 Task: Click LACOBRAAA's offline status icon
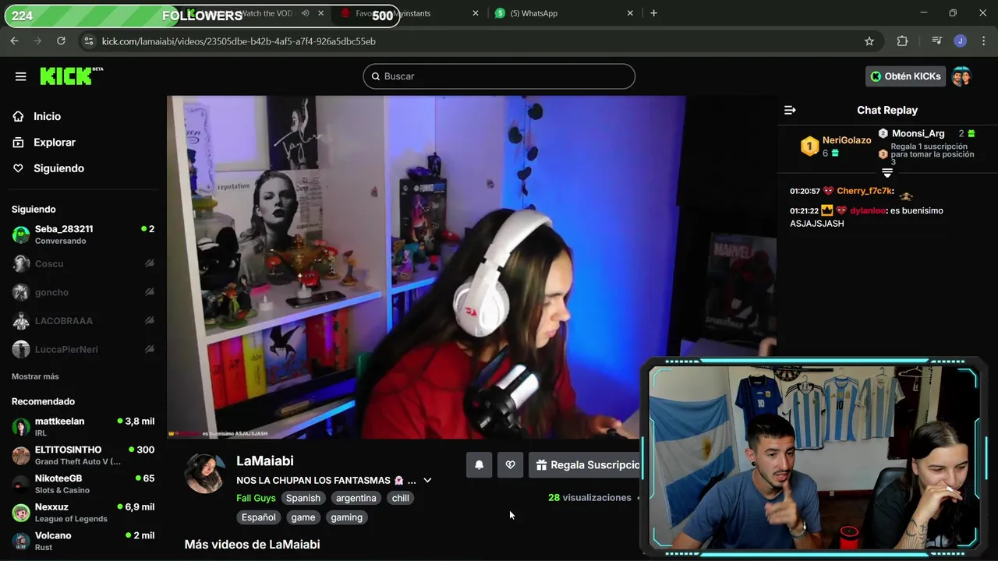coord(150,321)
